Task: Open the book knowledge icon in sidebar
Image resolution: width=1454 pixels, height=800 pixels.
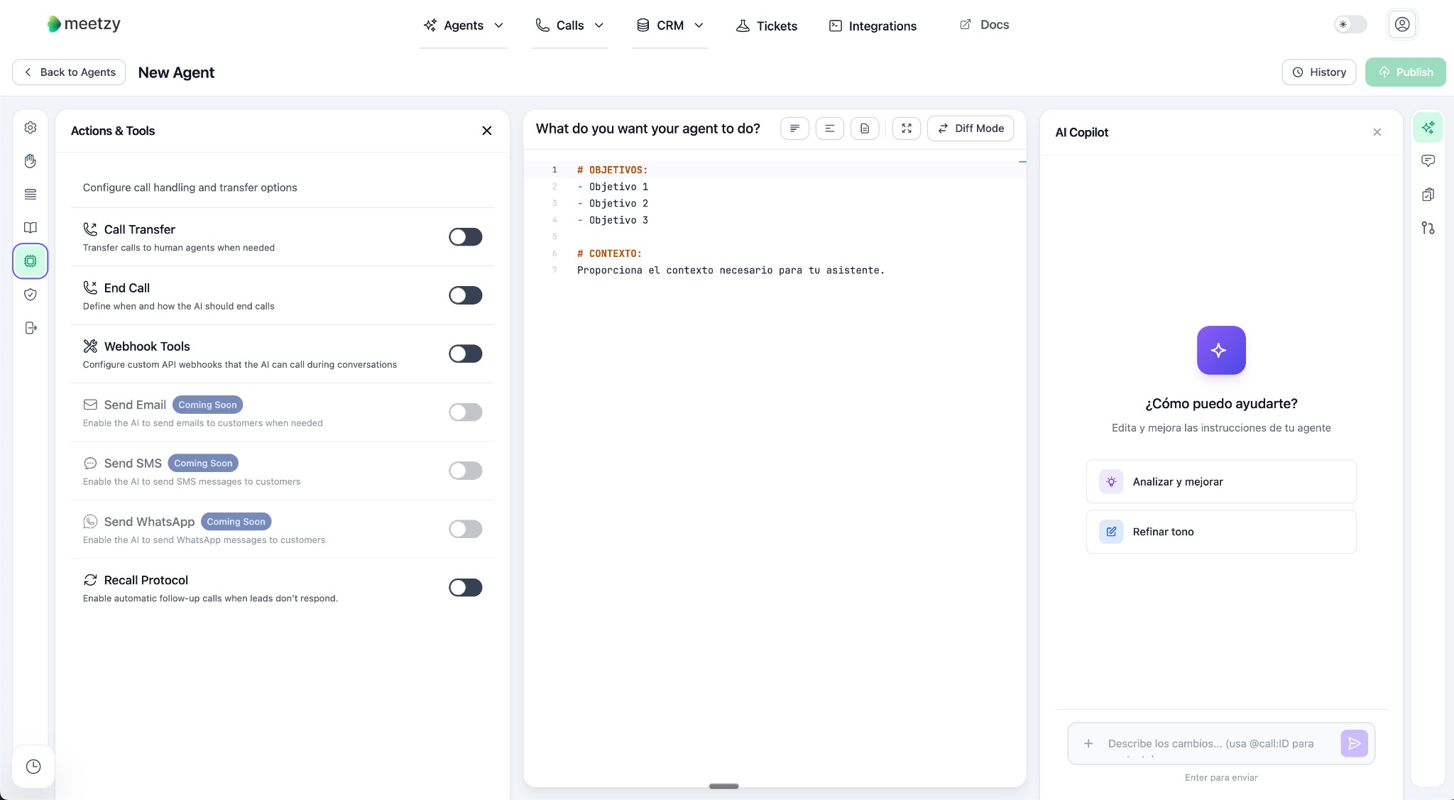Action: pyautogui.click(x=31, y=228)
